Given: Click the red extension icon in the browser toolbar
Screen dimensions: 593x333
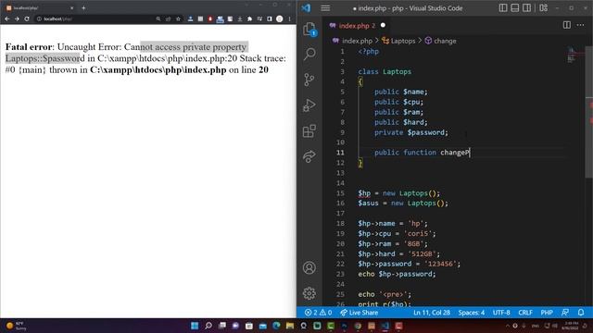Looking at the screenshot, I should (210, 18).
